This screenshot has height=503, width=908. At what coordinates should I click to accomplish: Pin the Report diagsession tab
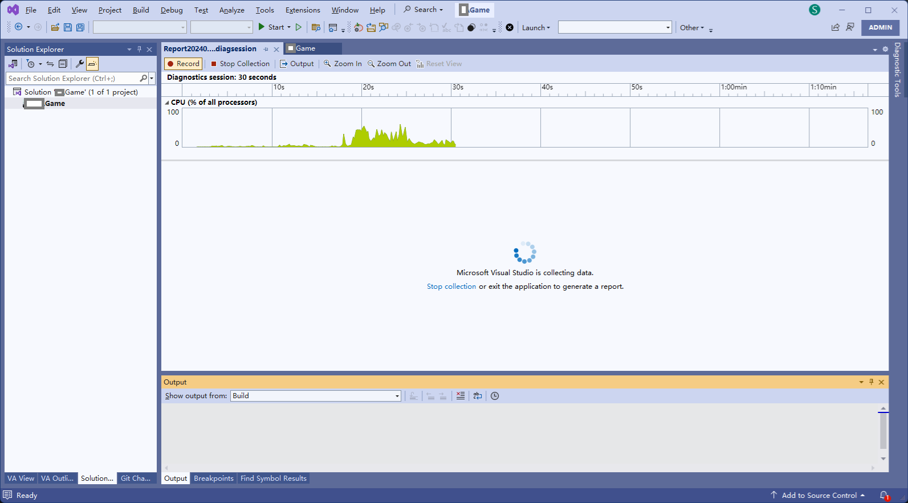click(266, 49)
